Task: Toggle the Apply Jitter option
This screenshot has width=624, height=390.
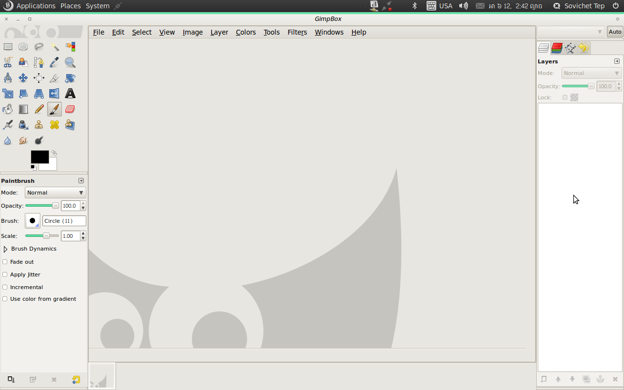Action: (x=5, y=274)
